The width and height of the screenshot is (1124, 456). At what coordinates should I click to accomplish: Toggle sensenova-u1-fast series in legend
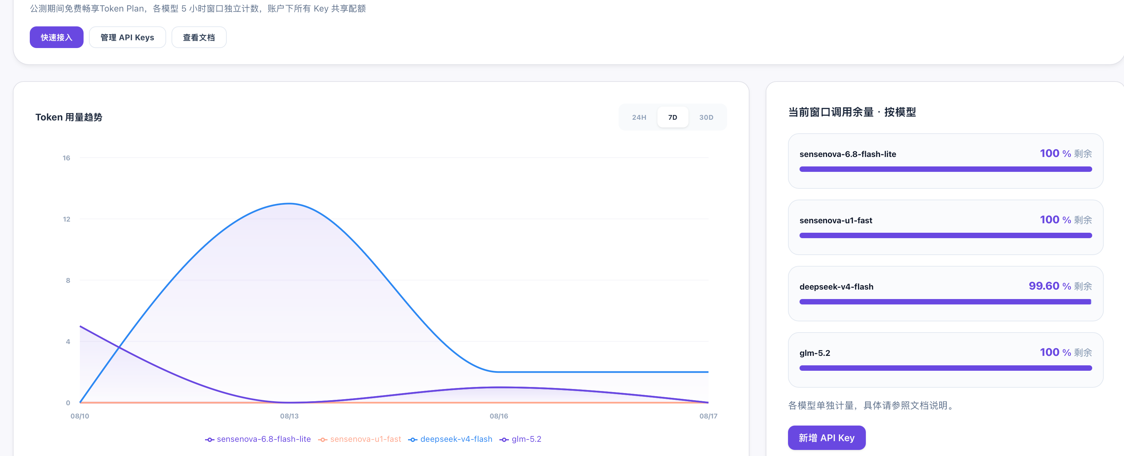coord(360,439)
